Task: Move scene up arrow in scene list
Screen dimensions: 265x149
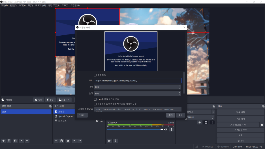Action: [22, 141]
